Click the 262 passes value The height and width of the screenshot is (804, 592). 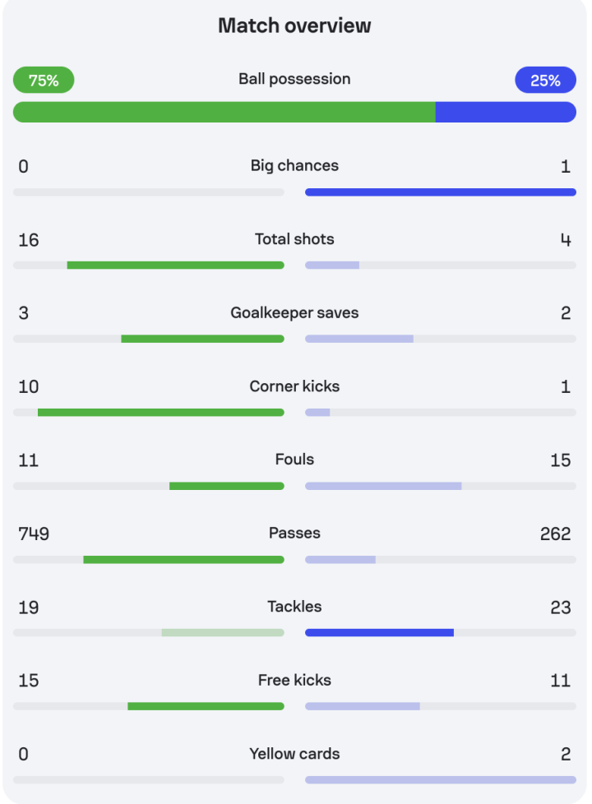(555, 534)
